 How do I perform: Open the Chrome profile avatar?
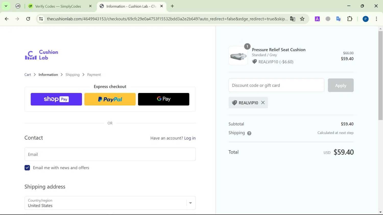(x=366, y=19)
